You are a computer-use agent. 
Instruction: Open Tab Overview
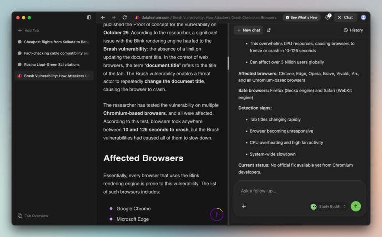(33, 216)
